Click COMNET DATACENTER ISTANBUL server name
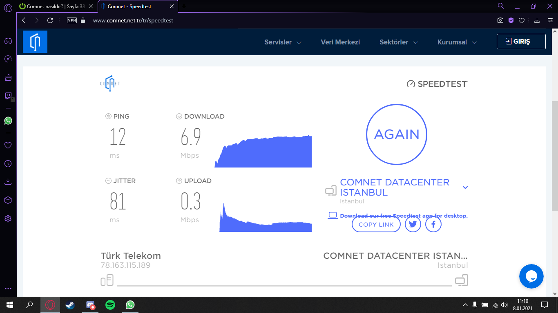This screenshot has height=313, width=558. point(395,187)
